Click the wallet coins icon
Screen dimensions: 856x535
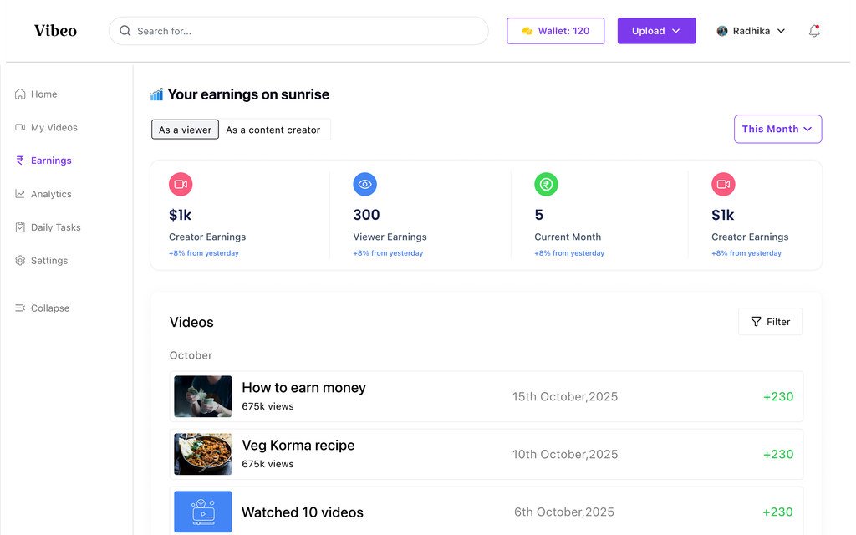click(x=527, y=31)
